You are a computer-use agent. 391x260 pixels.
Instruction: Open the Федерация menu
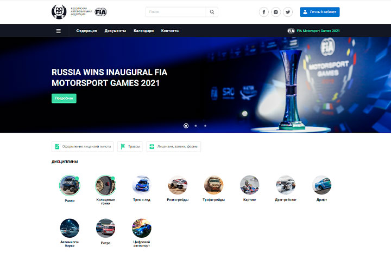pyautogui.click(x=86, y=31)
